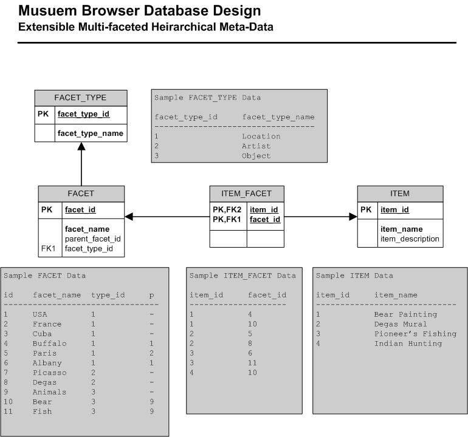The height and width of the screenshot is (437, 468).
Task: Select Artist entry in Sample FACET_TYPE Data
Action: coord(256,146)
